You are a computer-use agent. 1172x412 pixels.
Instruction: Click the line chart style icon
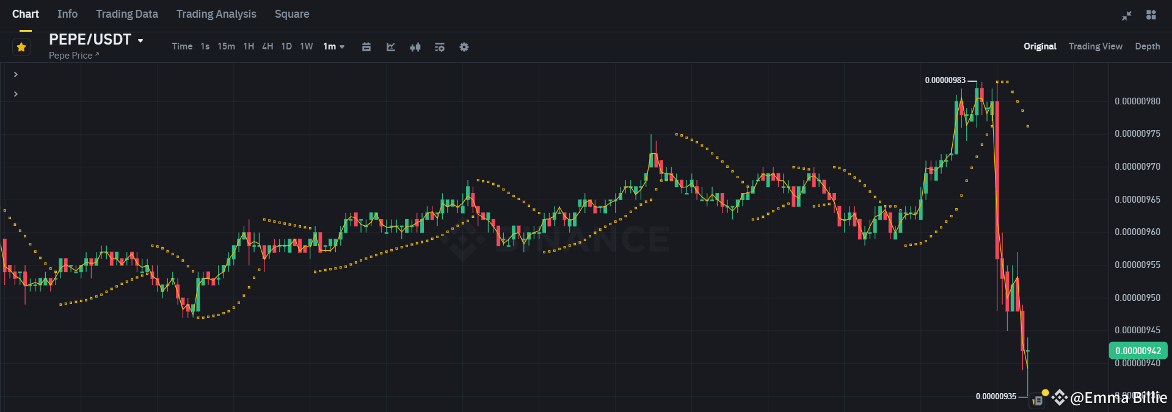[391, 46]
